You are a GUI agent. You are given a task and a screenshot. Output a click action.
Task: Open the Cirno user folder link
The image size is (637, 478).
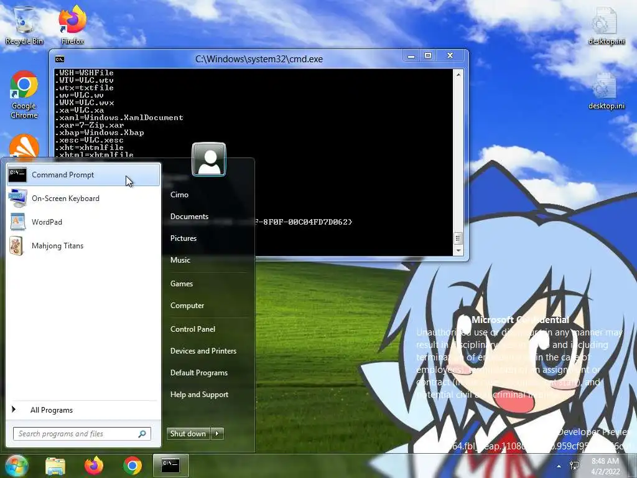[180, 195]
